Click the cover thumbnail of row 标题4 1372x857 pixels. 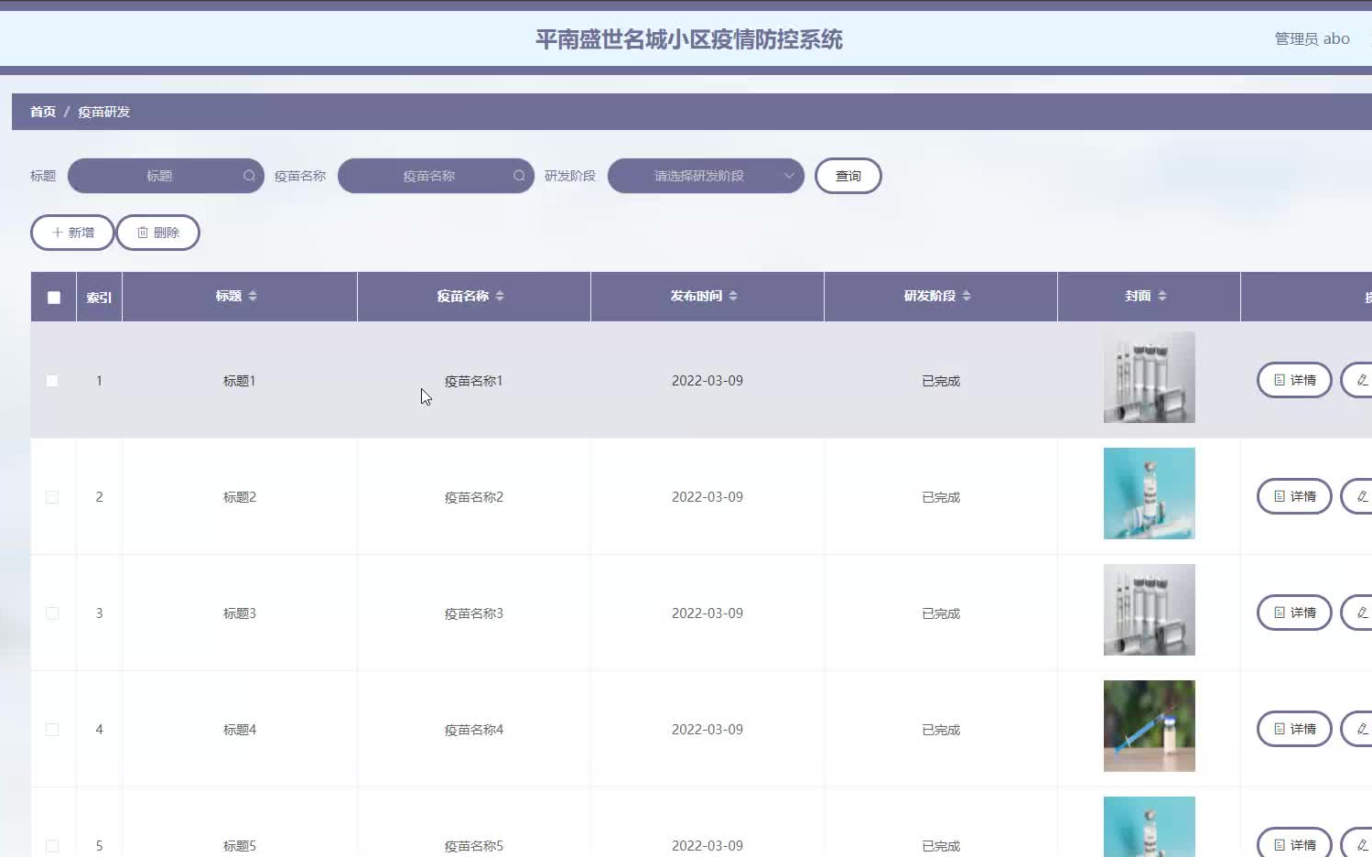1150,726
